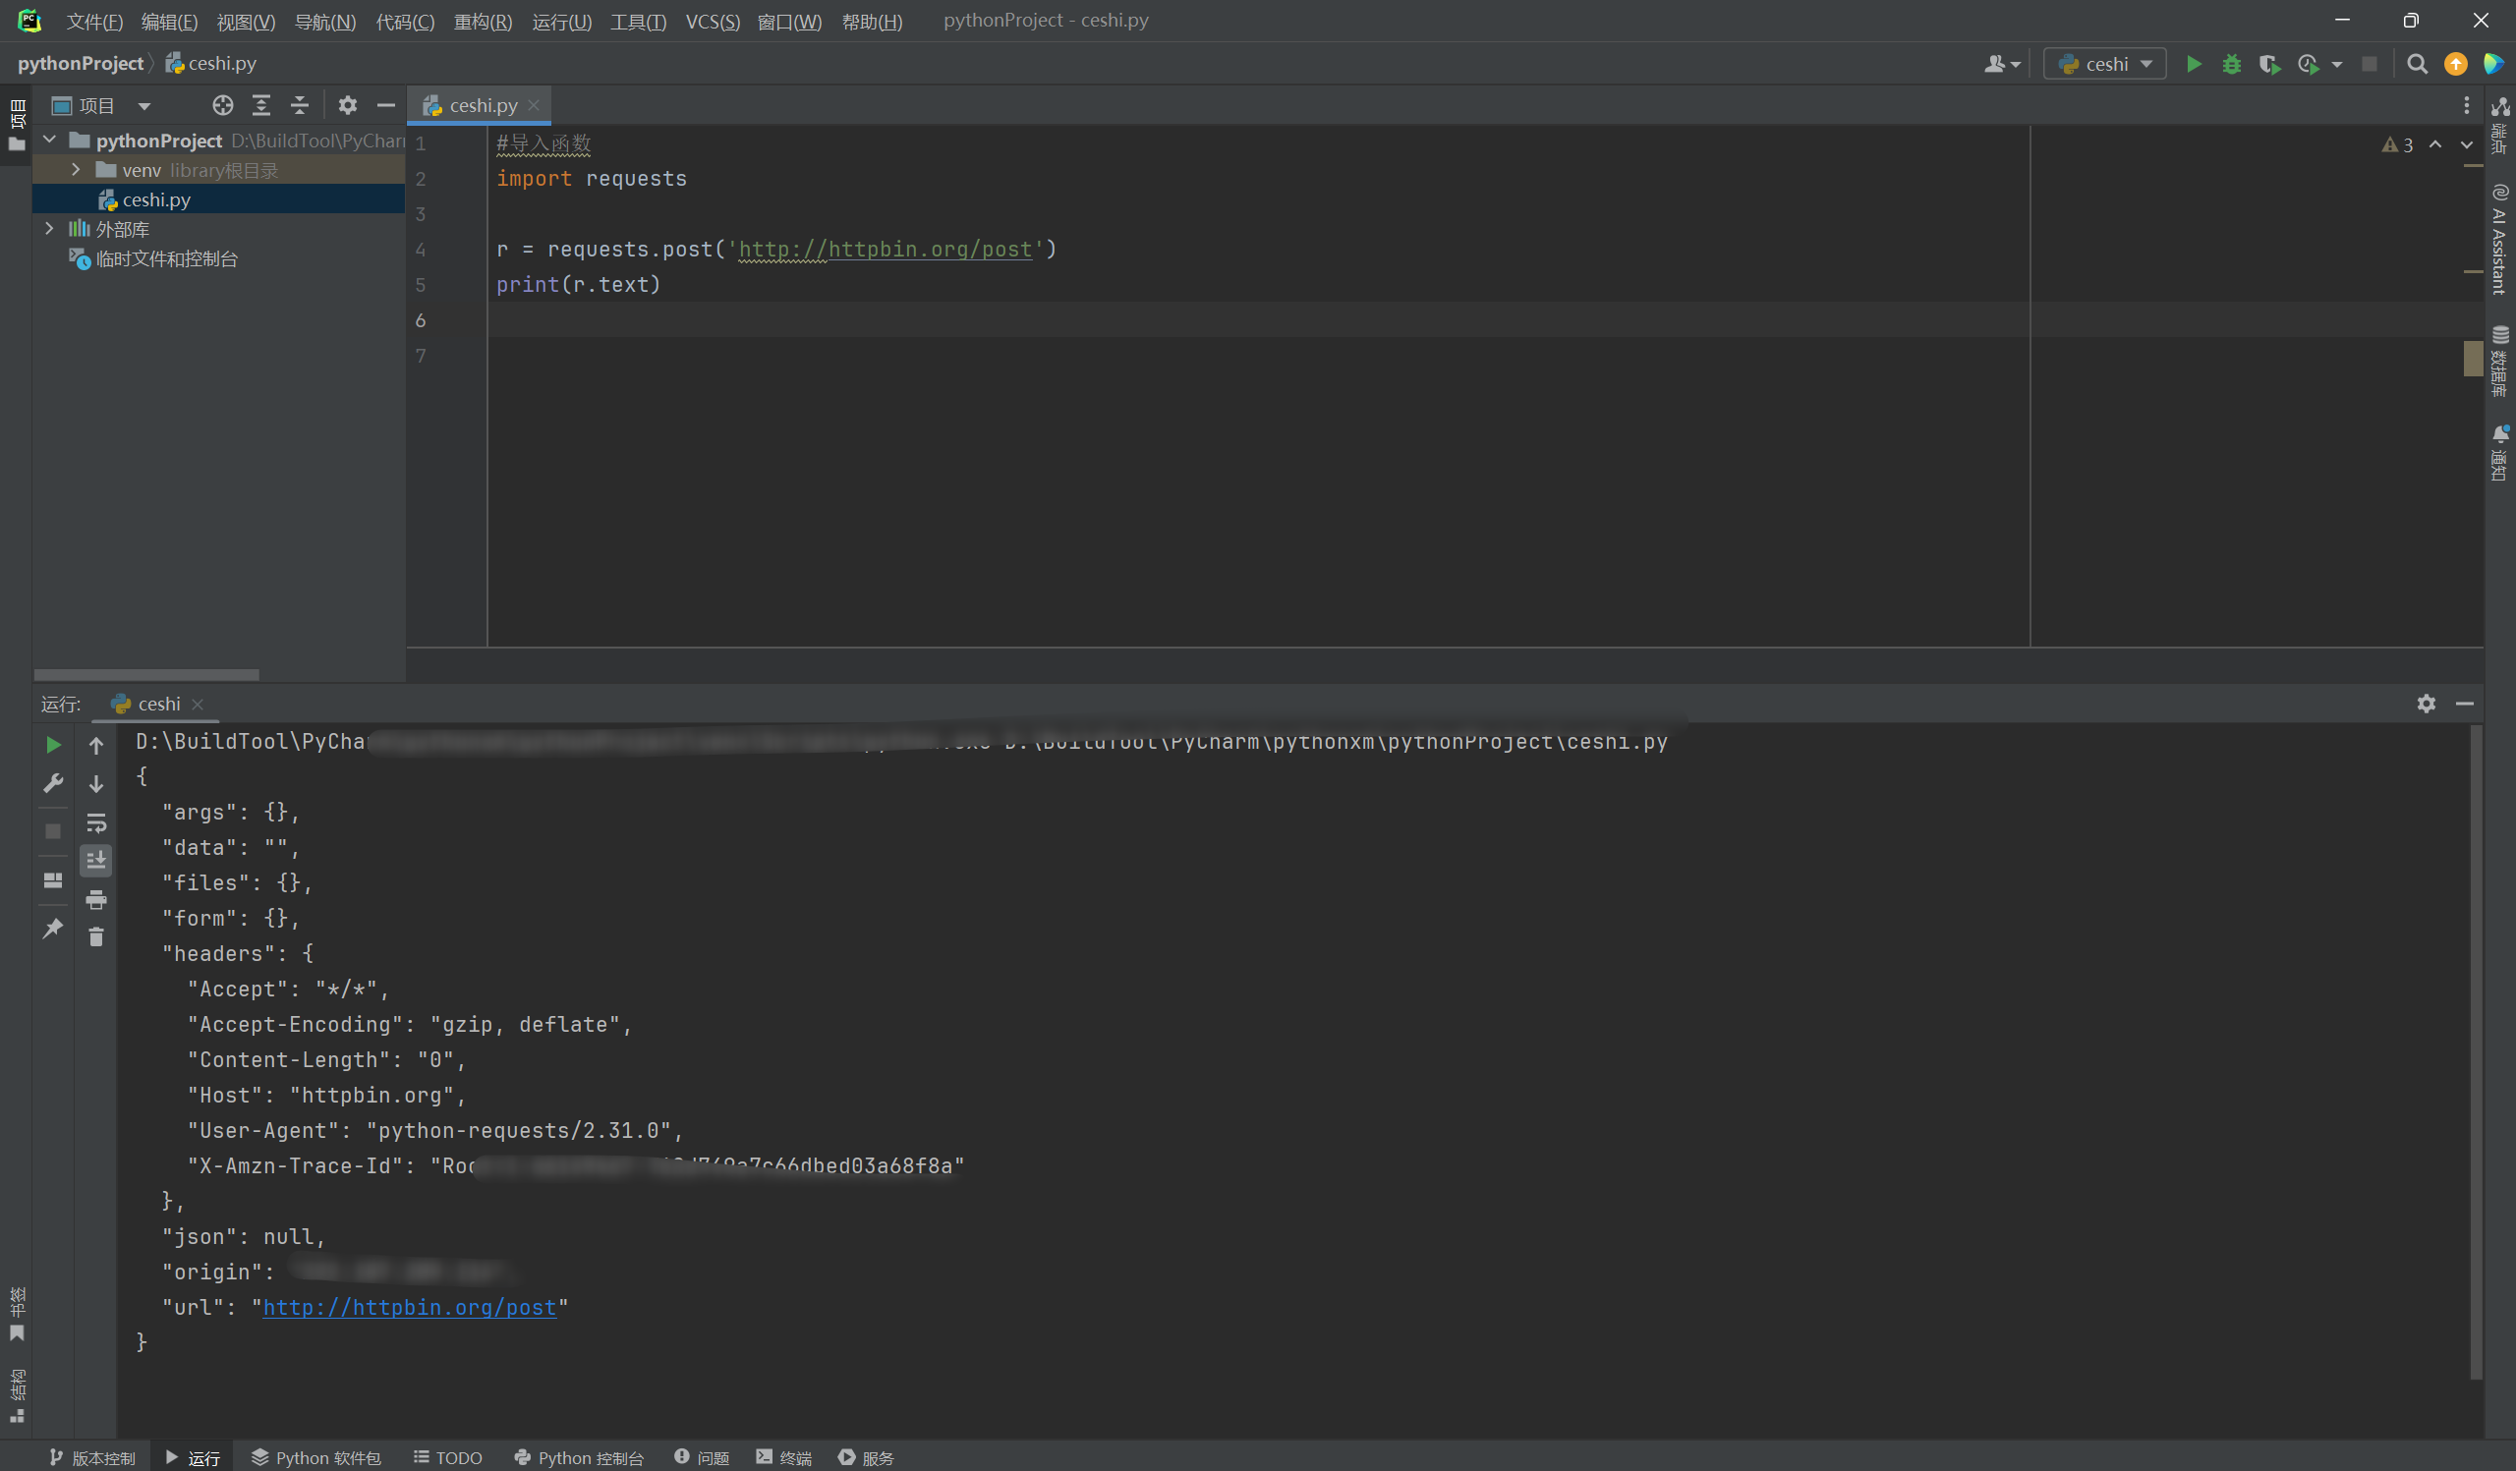Select 临时文件和控制台 tree item
2516x1471 pixels.
[x=167, y=258]
